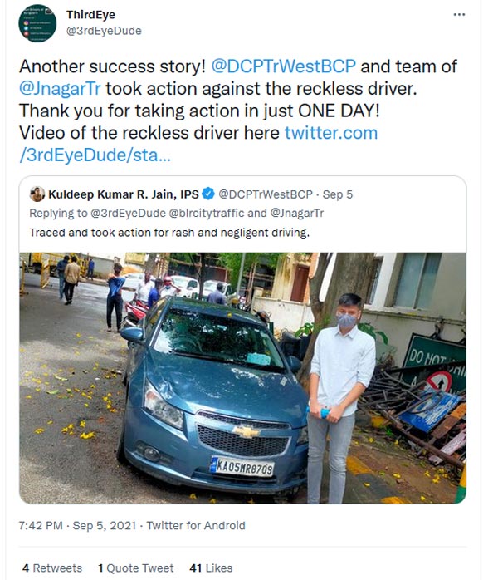This screenshot has width=498, height=580.
Task: View the 41 Likes list
Action: 211,568
